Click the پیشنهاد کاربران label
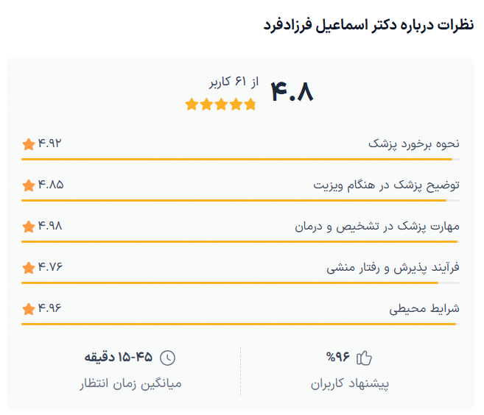 349,384
